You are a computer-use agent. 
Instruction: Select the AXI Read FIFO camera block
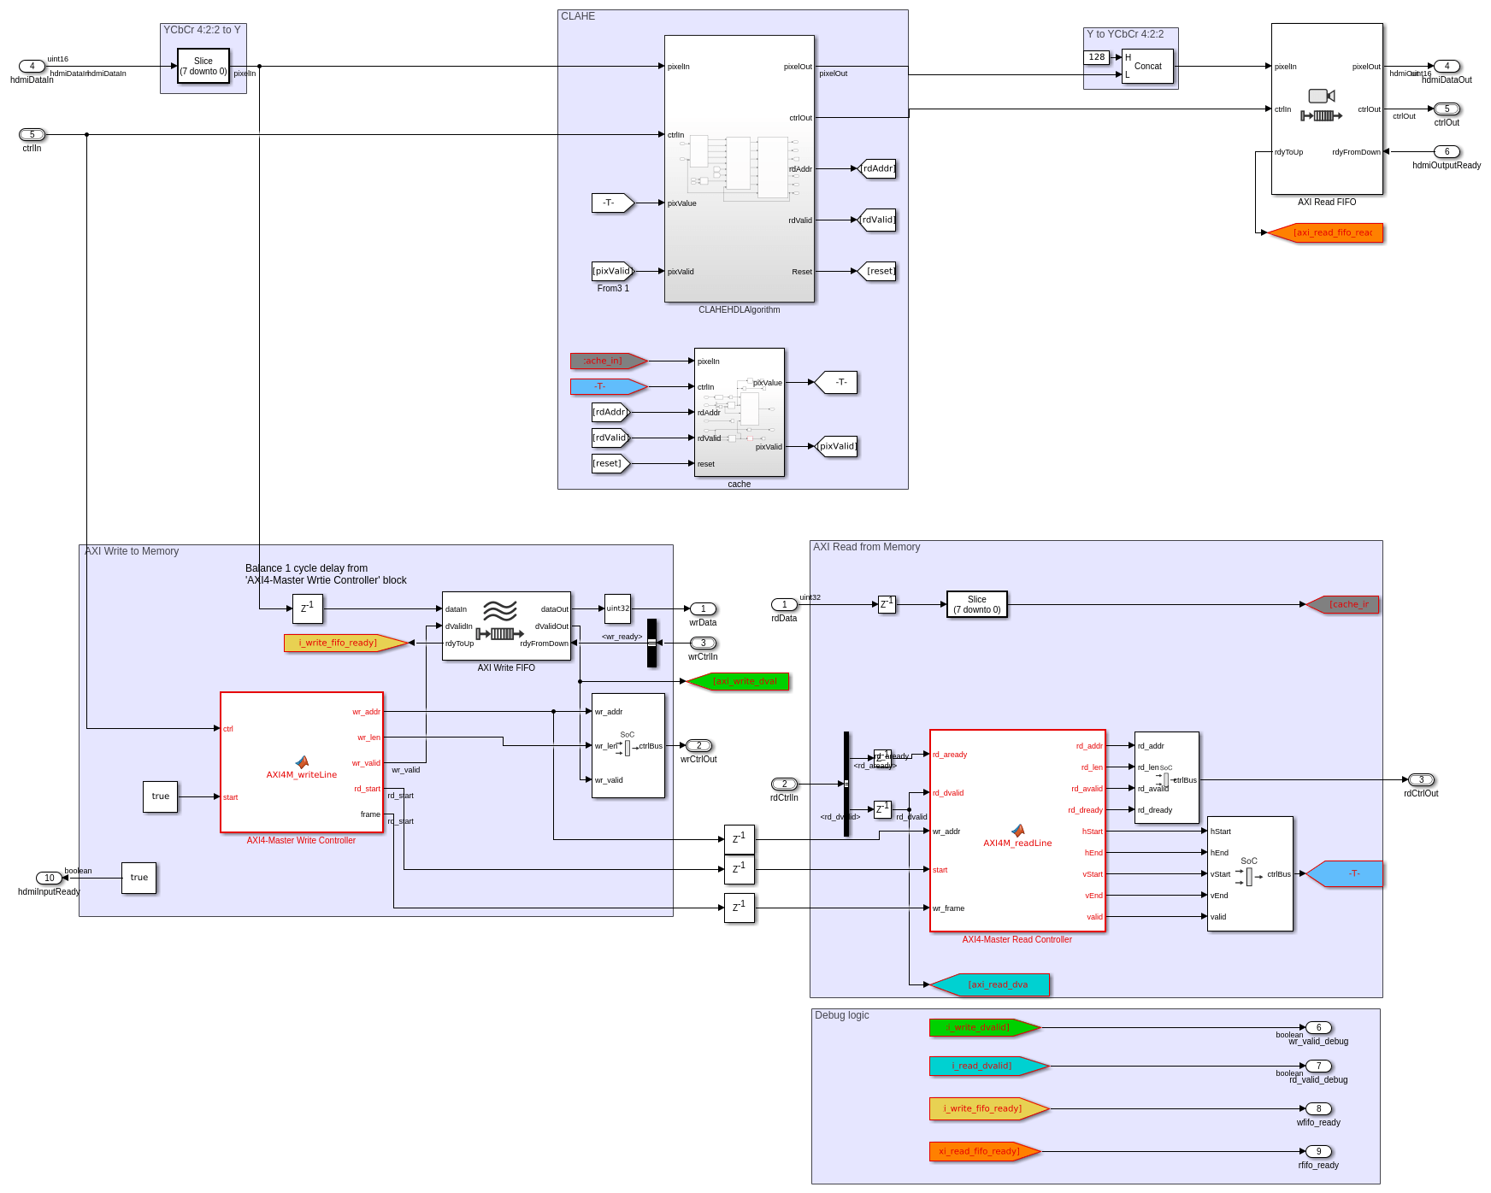[1327, 109]
